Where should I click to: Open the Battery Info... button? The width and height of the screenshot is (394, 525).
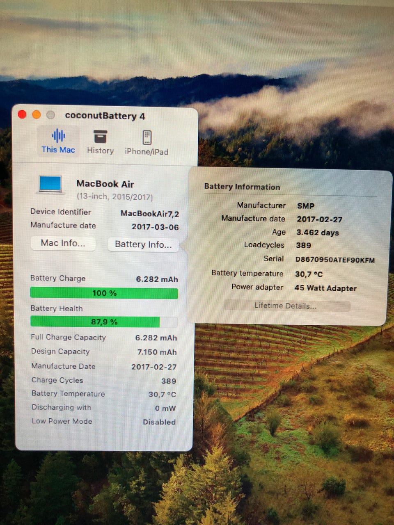click(x=143, y=244)
